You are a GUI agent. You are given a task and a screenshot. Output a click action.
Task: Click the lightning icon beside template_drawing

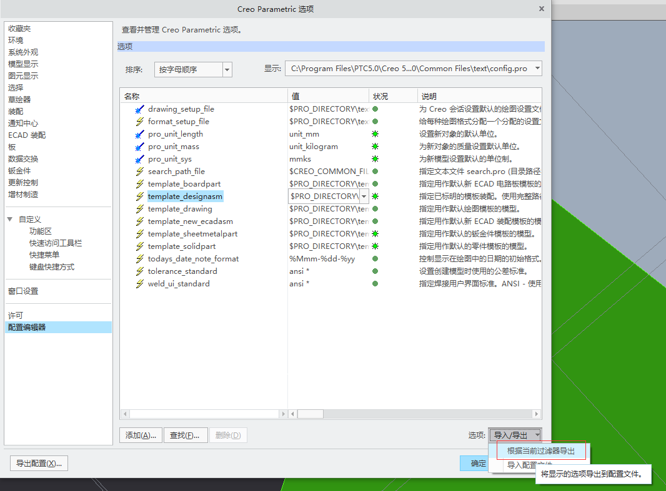pos(140,208)
